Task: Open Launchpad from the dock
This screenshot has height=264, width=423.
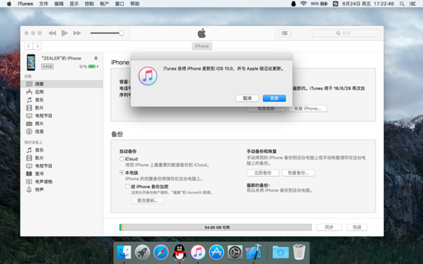Action: pyautogui.click(x=142, y=252)
